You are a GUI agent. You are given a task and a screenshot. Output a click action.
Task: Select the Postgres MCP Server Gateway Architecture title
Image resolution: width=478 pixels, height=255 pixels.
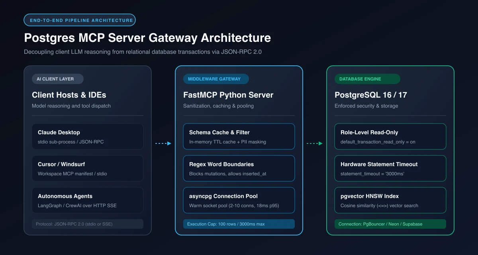pos(147,38)
